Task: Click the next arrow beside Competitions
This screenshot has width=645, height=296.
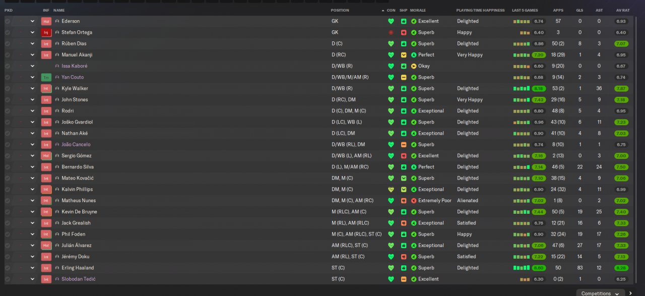Action: click(630, 293)
